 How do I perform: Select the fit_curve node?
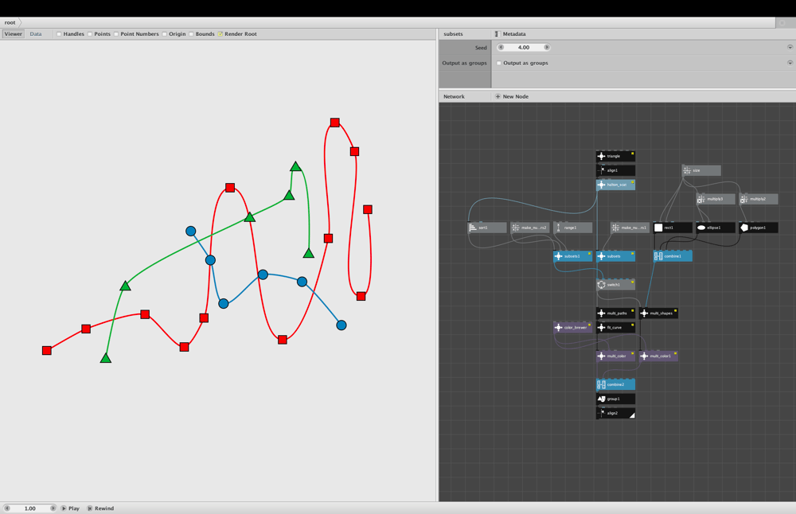click(x=615, y=327)
